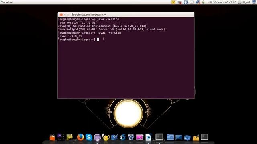Click the terminal prompt cursor block
Viewport: 257px width, 144px height.
tap(98, 39)
